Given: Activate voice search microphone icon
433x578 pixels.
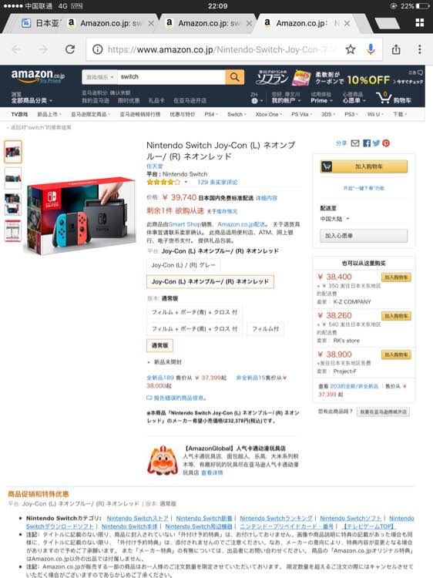Looking at the screenshot, I should (x=371, y=49).
